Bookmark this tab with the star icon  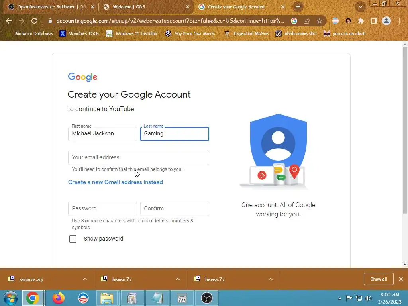click(320, 21)
